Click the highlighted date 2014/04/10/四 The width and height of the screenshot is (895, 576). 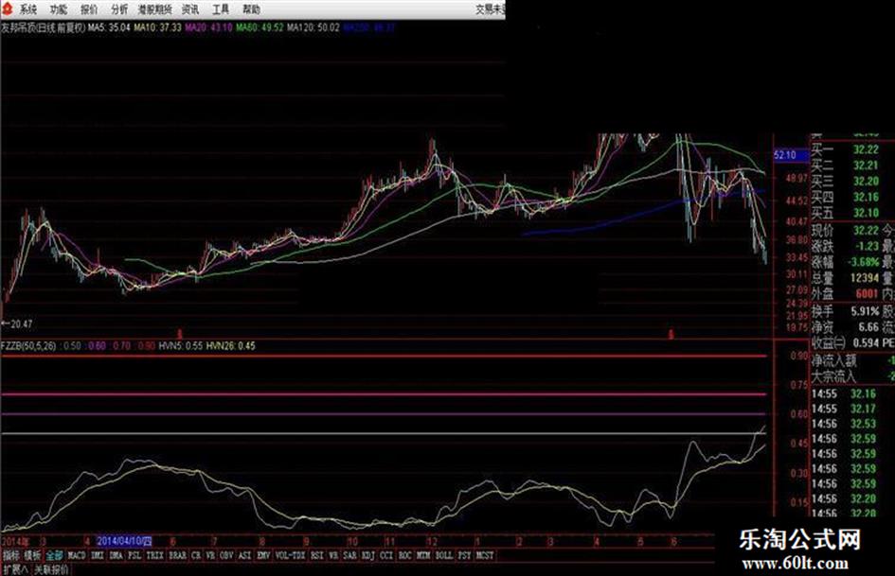coord(124,541)
